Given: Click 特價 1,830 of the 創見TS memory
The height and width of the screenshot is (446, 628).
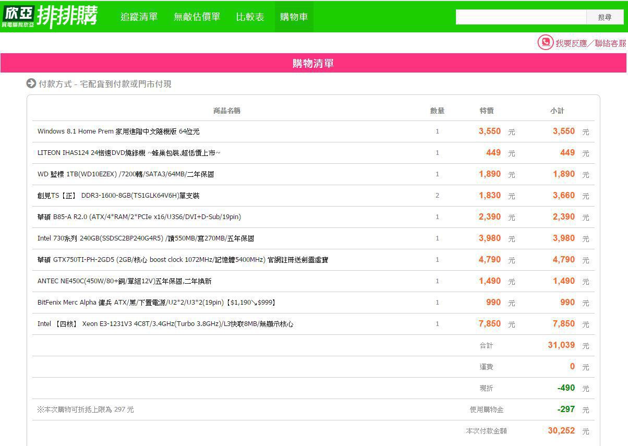Looking at the screenshot, I should [x=490, y=196].
